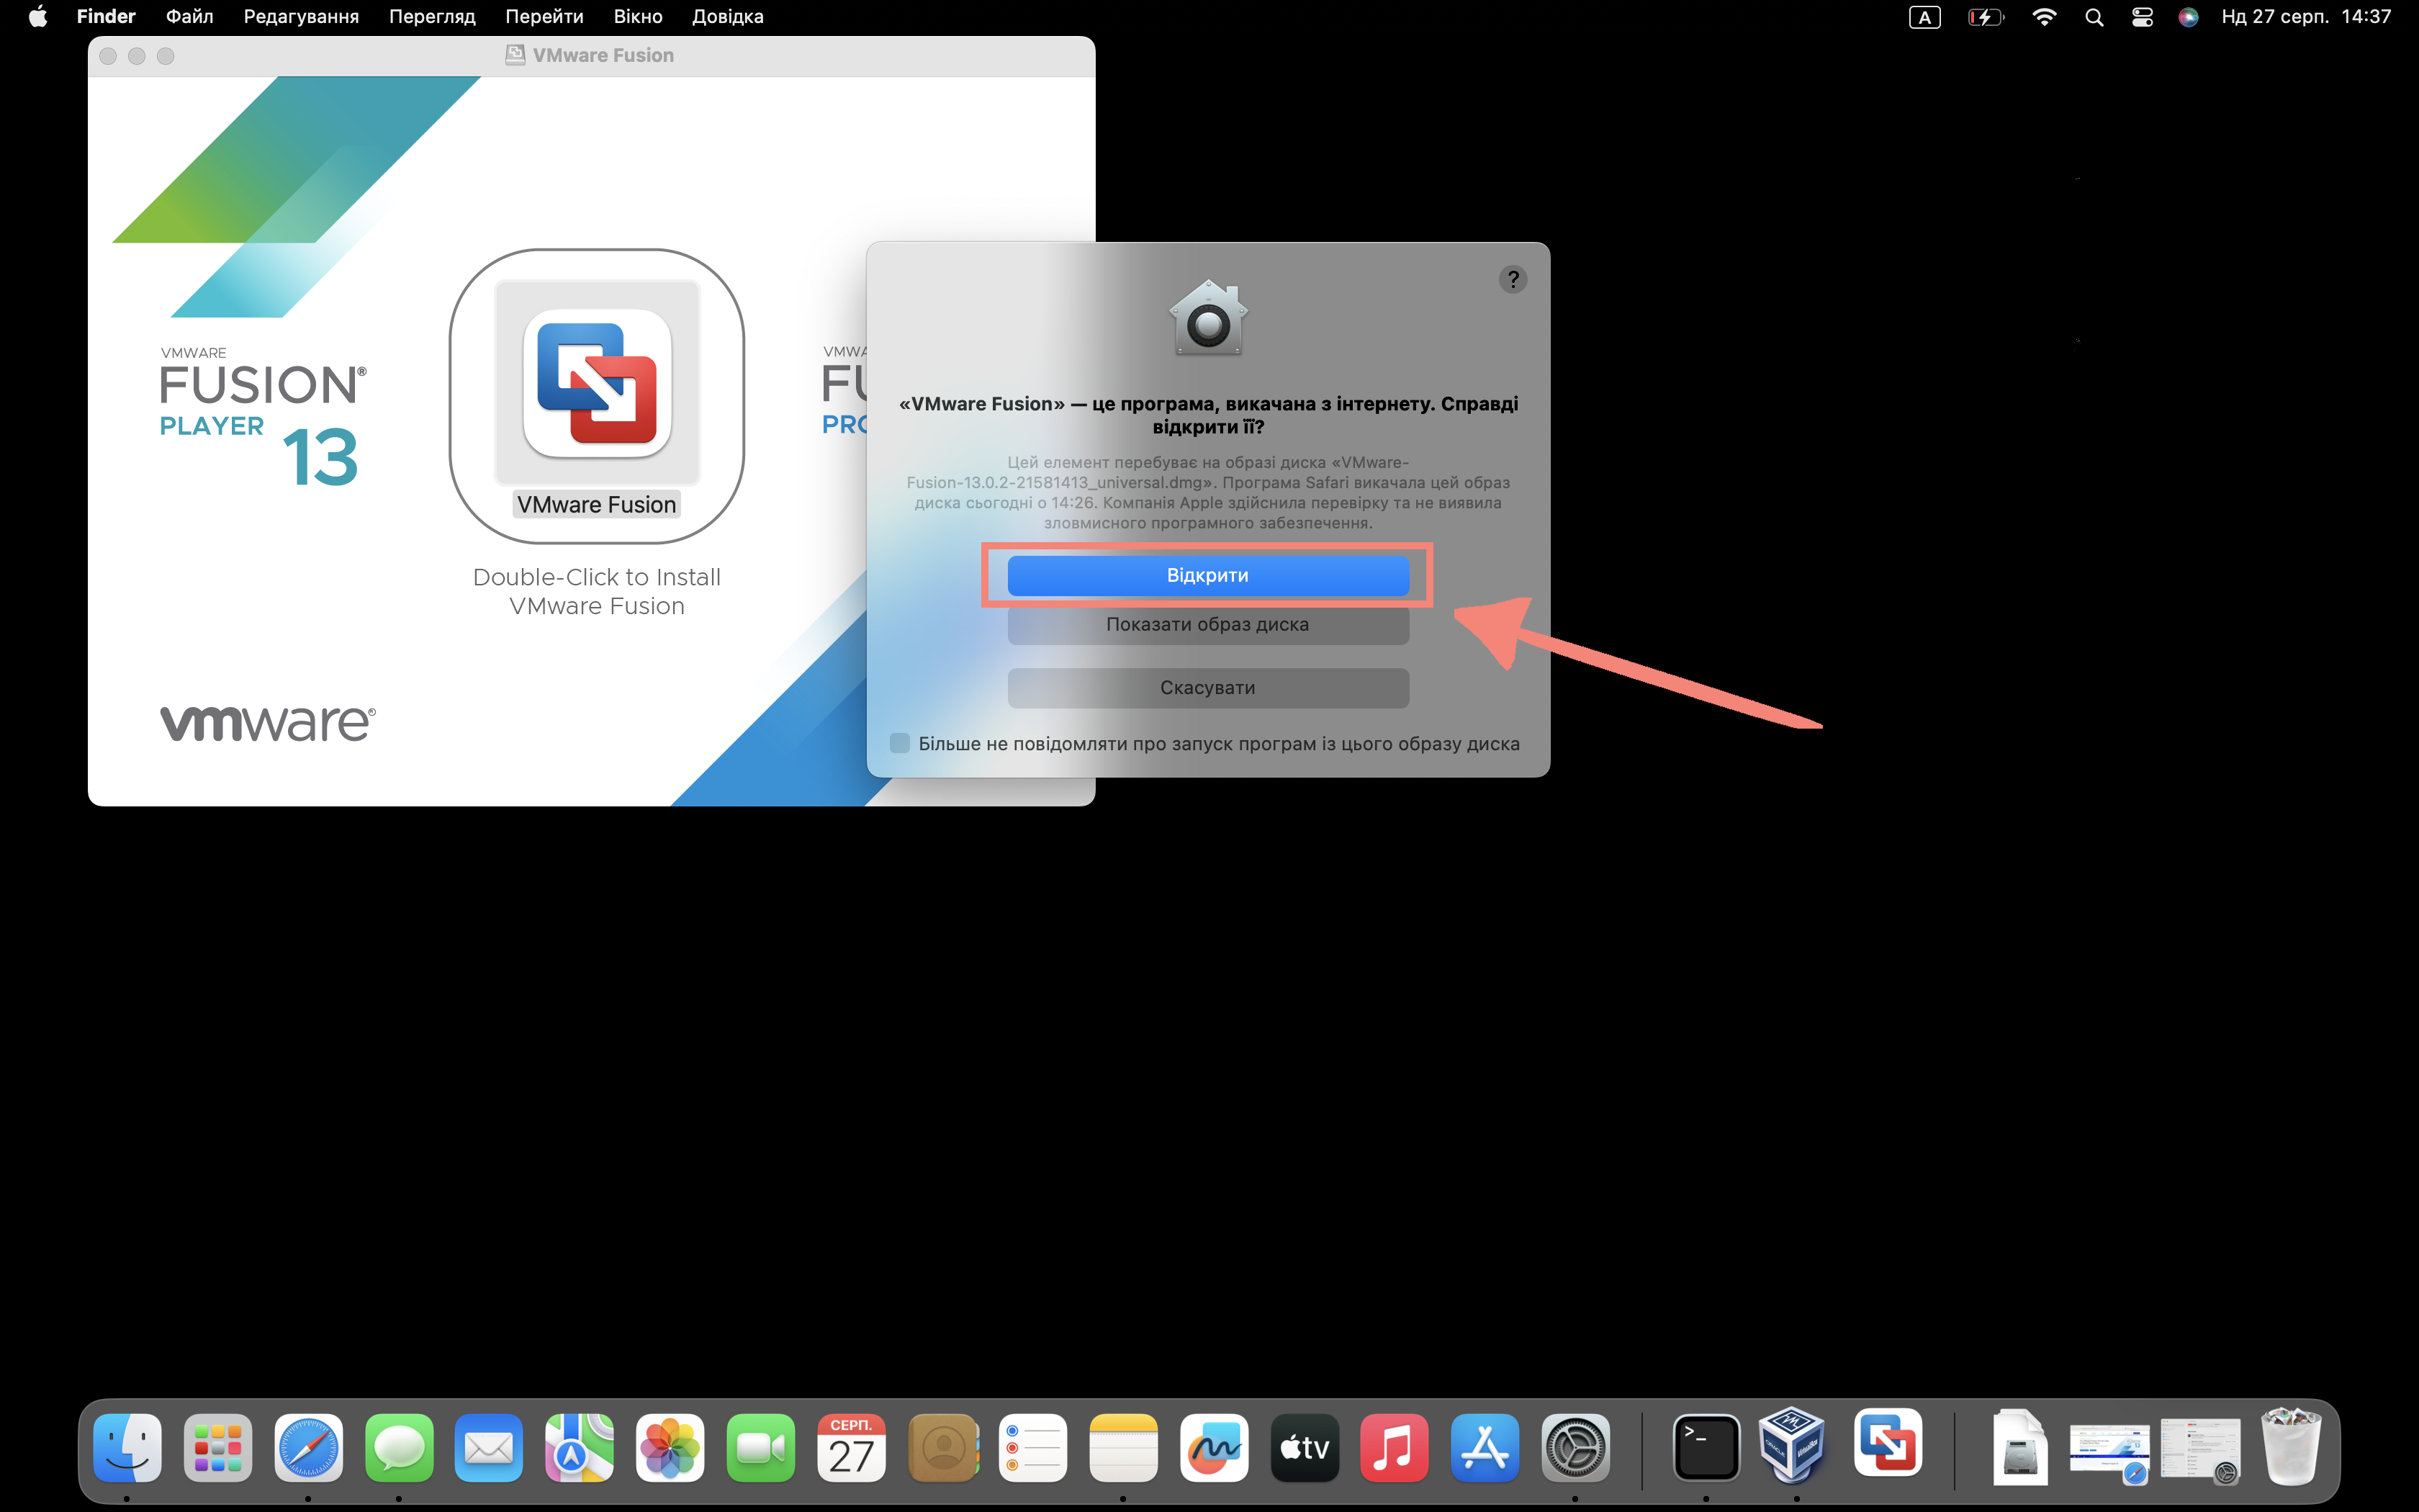The width and height of the screenshot is (2419, 1512).
Task: Open Music from the Dock
Action: [x=1395, y=1447]
